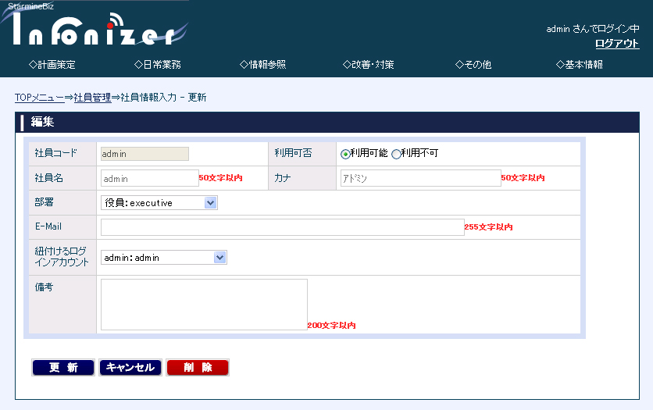Go to TOPメニュー breadcrumb link
Image resolution: width=653 pixels, height=410 pixels.
point(39,98)
